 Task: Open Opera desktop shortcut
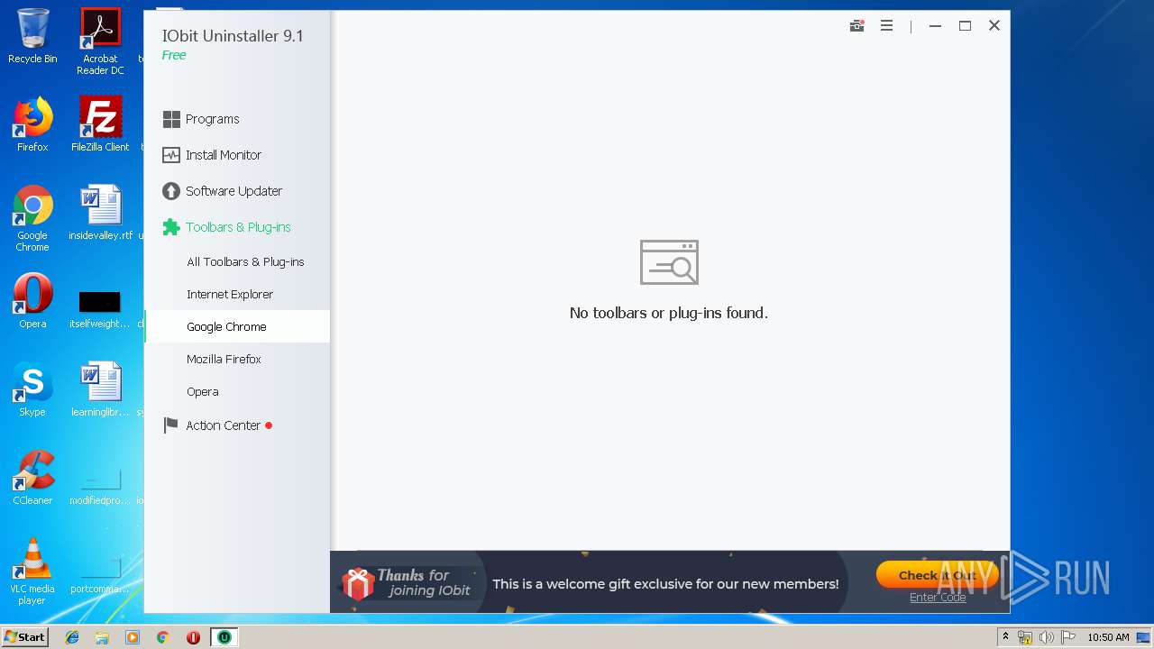pos(32,301)
